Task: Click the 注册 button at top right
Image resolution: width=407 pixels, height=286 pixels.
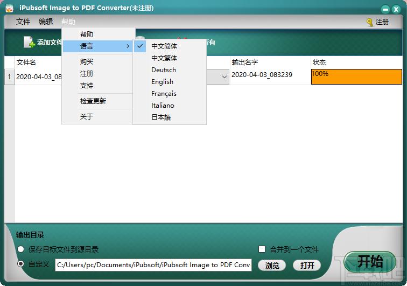Action: pyautogui.click(x=378, y=22)
